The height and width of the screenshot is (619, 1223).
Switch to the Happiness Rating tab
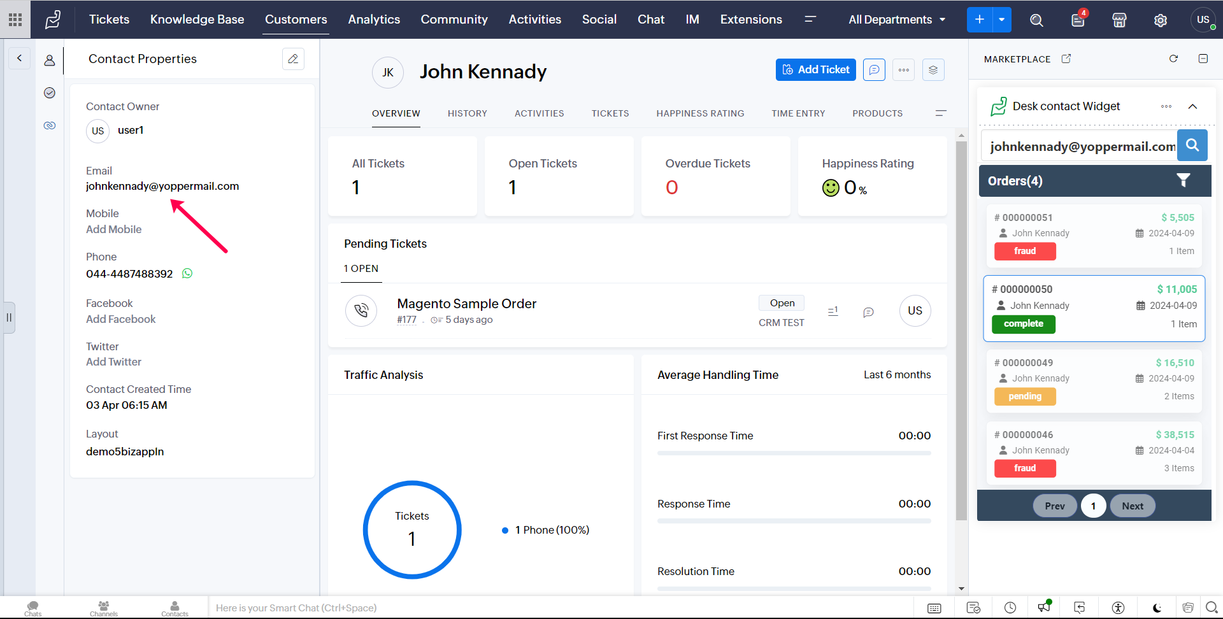tap(700, 113)
